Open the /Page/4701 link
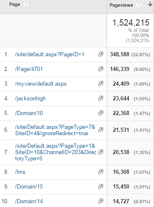Image resolution: width=154 pixels, height=207 pixels. [29, 69]
